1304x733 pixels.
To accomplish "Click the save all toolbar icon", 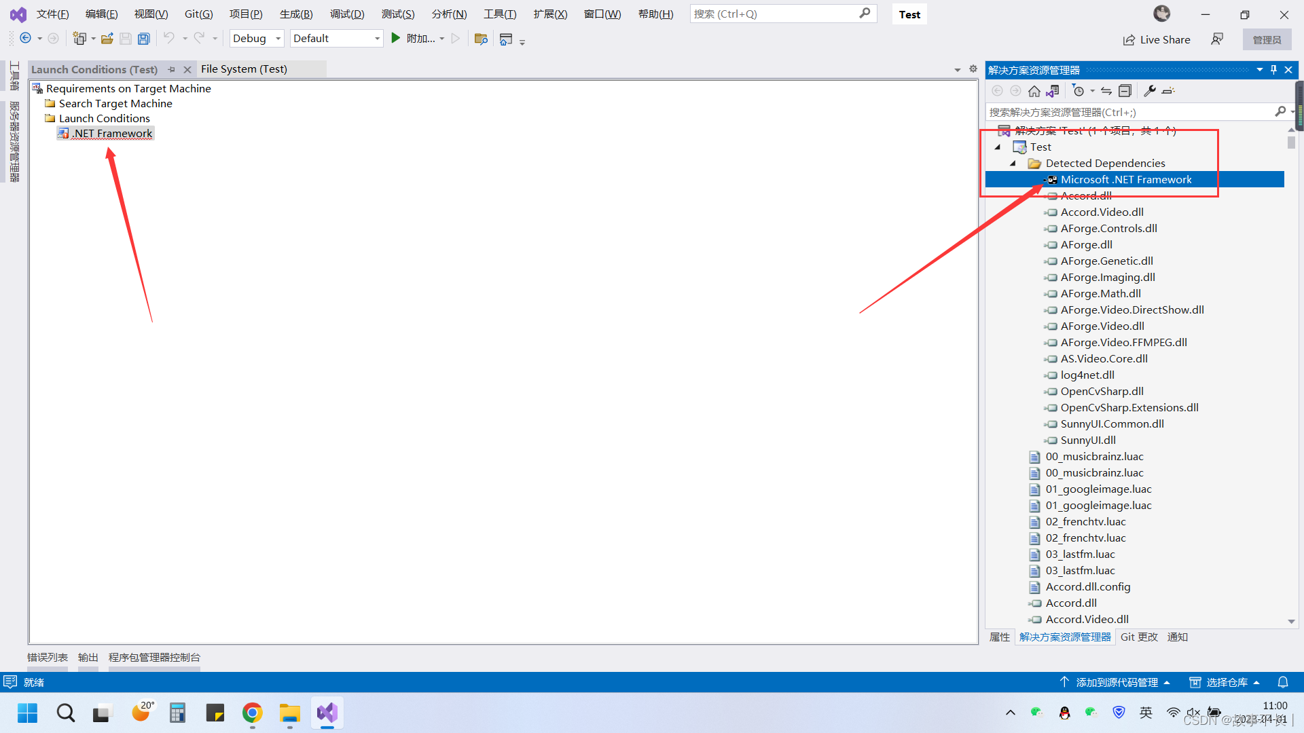I will click(143, 39).
